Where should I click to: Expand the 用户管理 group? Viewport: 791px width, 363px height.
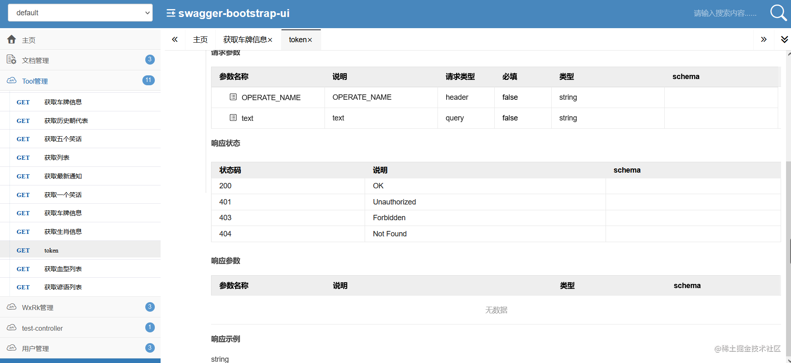[x=80, y=348]
